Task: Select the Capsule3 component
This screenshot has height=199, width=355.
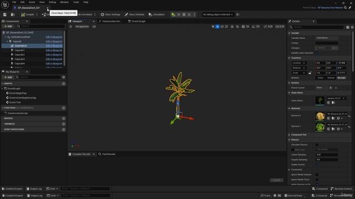Action: click(20, 59)
